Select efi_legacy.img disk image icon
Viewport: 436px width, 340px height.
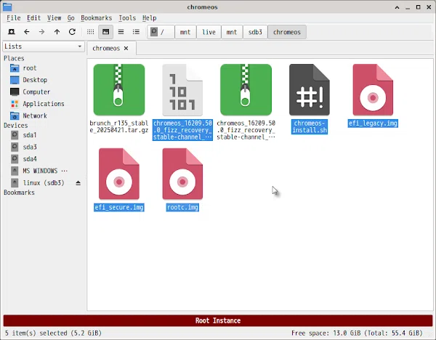373,90
